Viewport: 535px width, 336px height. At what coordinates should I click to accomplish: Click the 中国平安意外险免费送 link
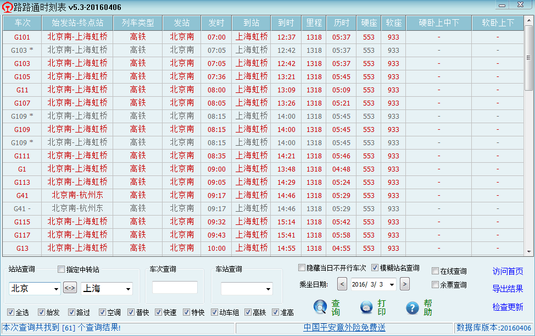(x=344, y=328)
